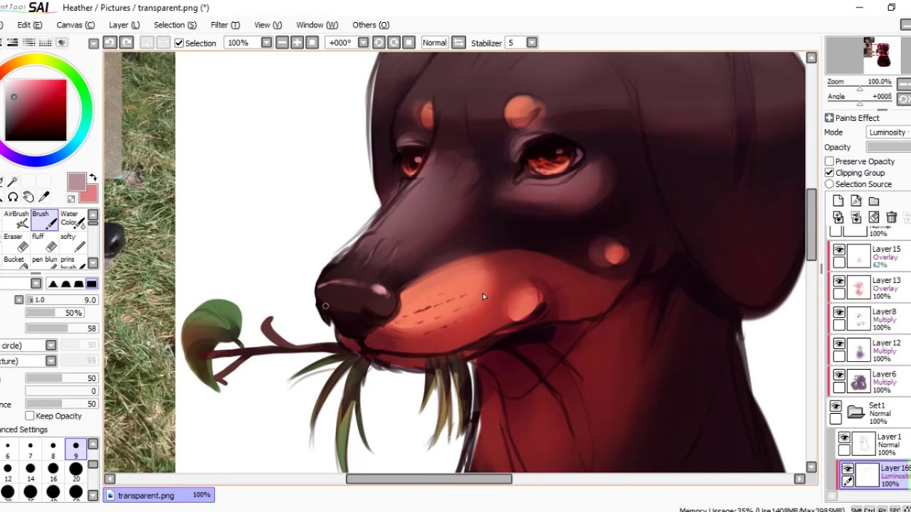Image resolution: width=911 pixels, height=512 pixels.
Task: Hide Layer6 with its eye icon
Action: (839, 375)
